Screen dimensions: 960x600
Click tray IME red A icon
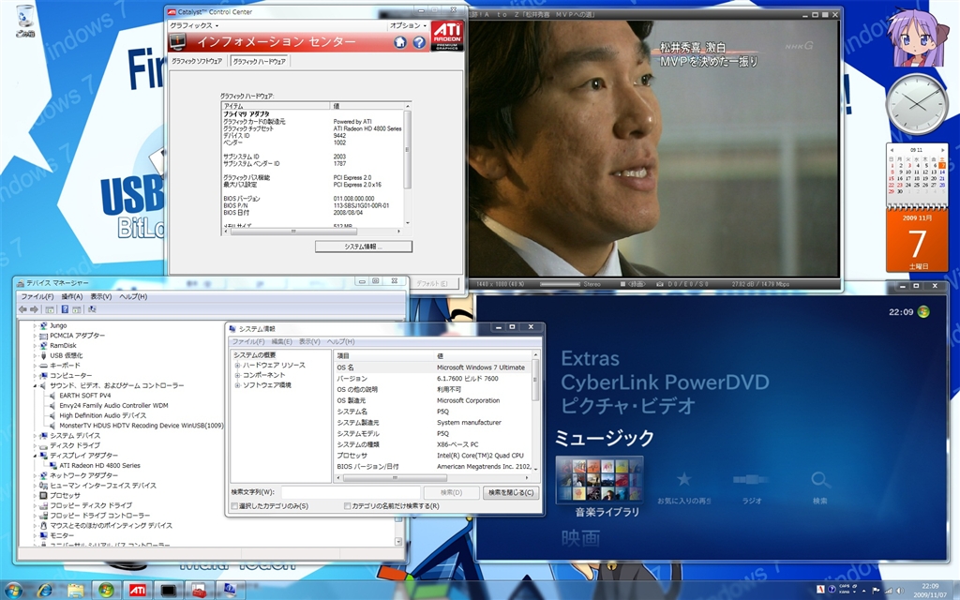[820, 590]
